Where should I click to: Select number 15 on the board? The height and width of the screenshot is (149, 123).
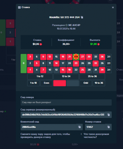pos(56,57)
